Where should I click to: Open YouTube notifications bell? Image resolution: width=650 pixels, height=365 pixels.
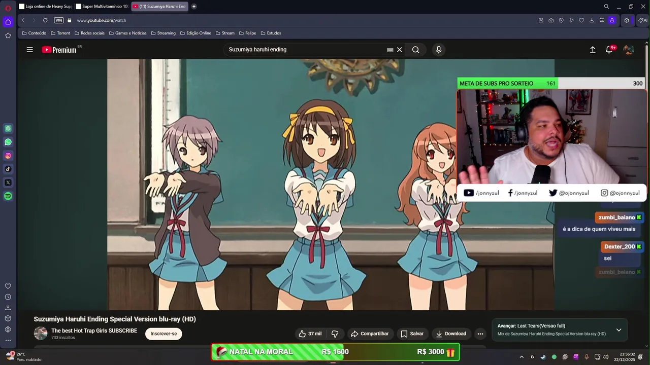(609, 50)
